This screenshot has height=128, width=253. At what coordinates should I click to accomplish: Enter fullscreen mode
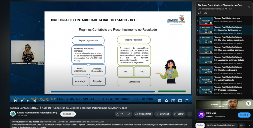click(187, 101)
